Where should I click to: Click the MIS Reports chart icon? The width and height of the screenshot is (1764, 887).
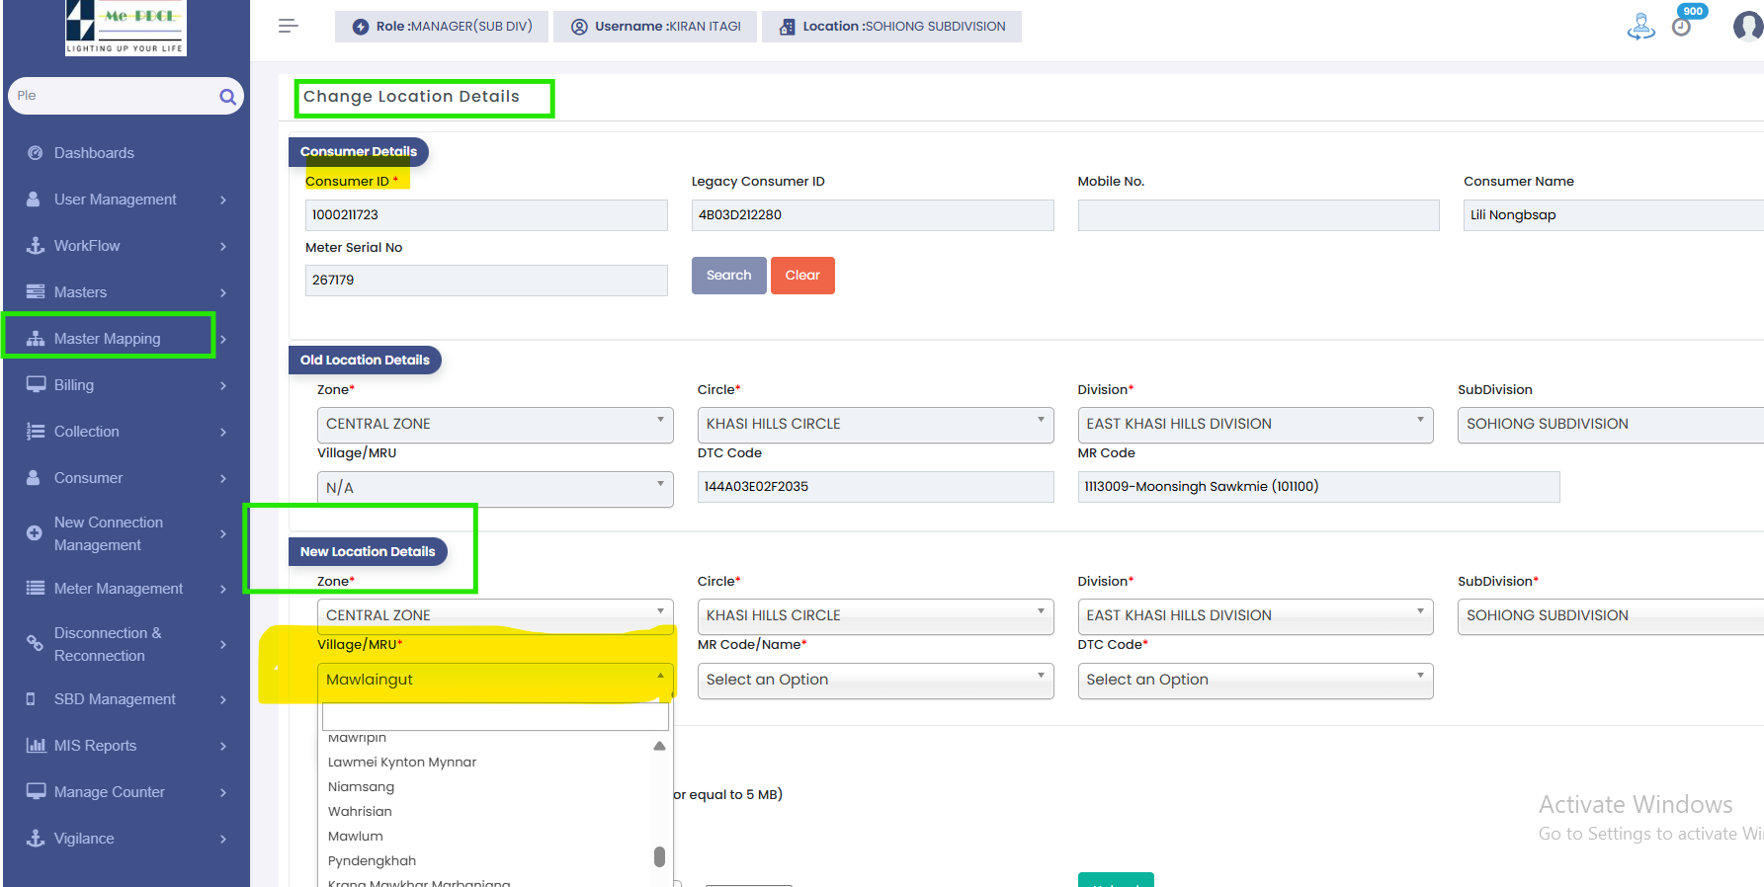click(36, 746)
